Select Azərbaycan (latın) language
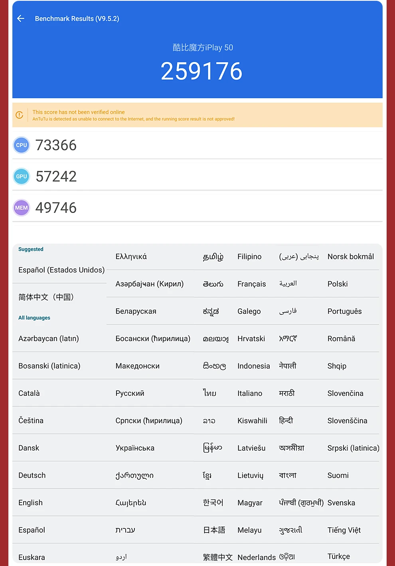The image size is (395, 566). point(49,339)
